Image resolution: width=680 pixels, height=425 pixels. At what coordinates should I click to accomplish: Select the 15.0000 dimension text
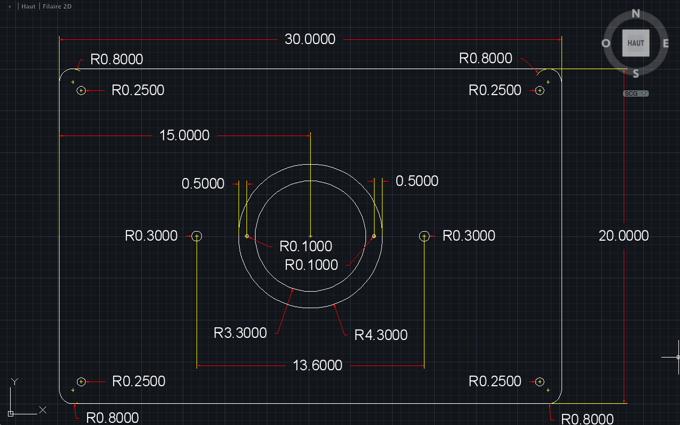[184, 135]
